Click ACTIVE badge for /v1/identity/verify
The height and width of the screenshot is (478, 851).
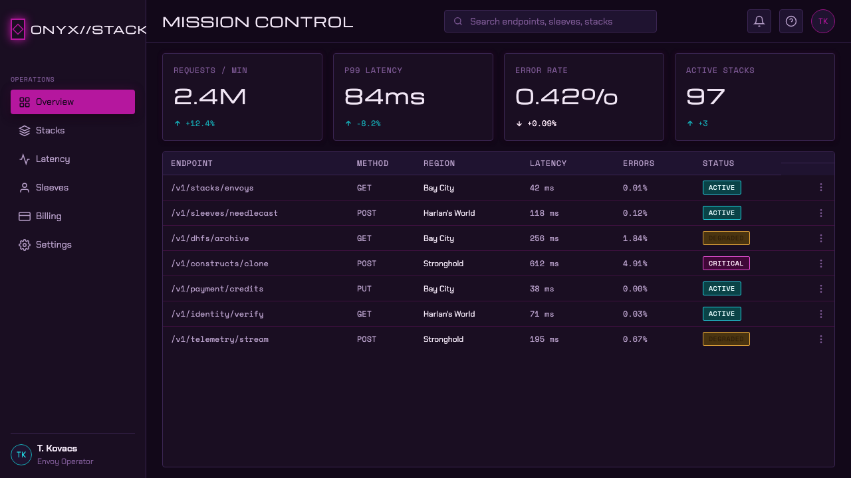[x=722, y=314]
